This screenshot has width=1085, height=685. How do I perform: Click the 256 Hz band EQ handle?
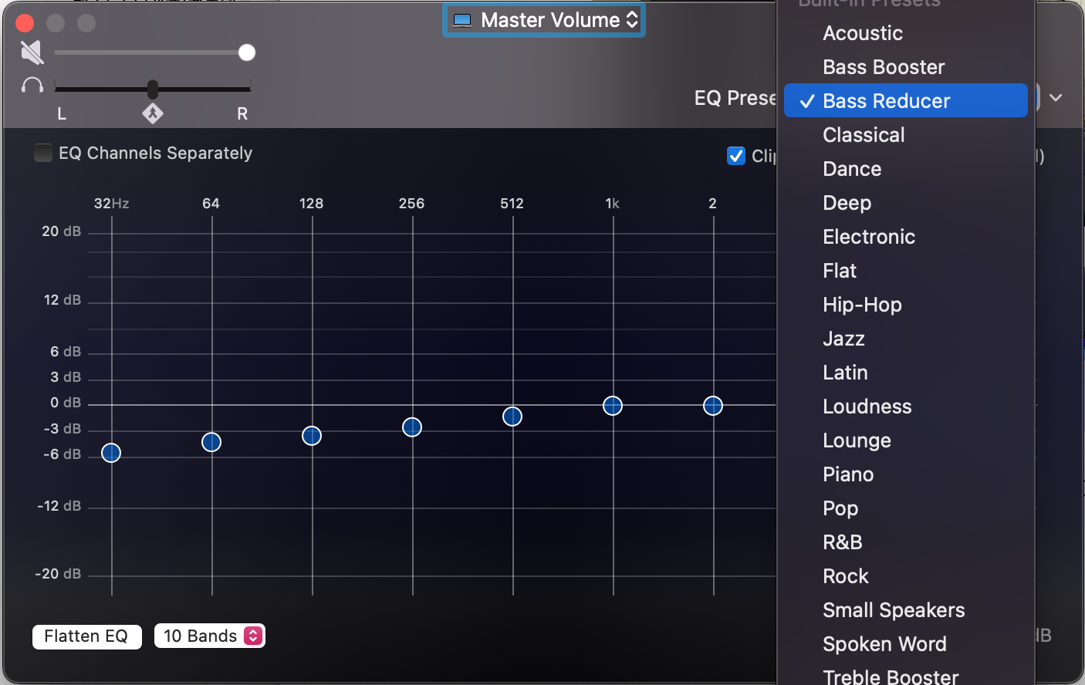(x=412, y=427)
